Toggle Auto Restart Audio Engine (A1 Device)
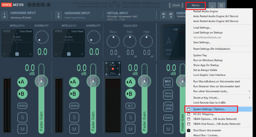 click(x=216, y=16)
